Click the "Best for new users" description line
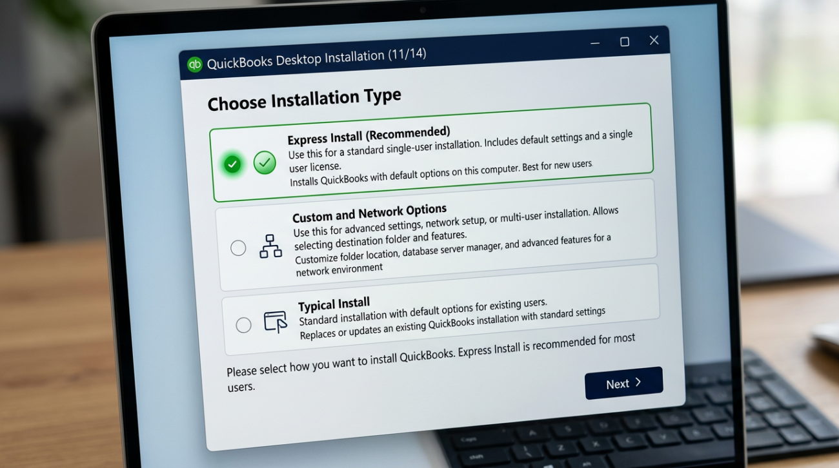Screen dimensions: 839x468 pos(441,173)
